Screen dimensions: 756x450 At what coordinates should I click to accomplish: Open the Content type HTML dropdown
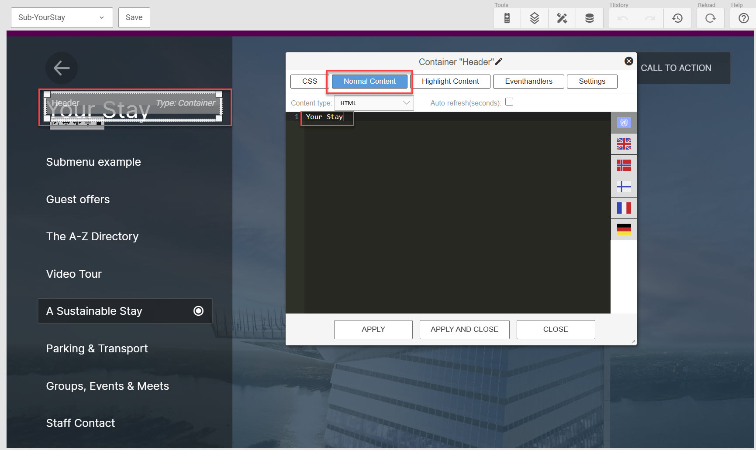[x=374, y=103]
